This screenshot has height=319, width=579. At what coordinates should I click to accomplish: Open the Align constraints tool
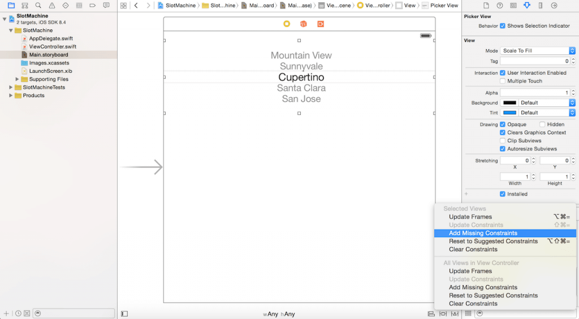[x=431, y=314]
